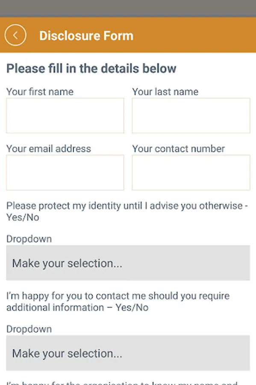Click the 'Your last name' label
This screenshot has height=385, width=256.
pos(165,92)
